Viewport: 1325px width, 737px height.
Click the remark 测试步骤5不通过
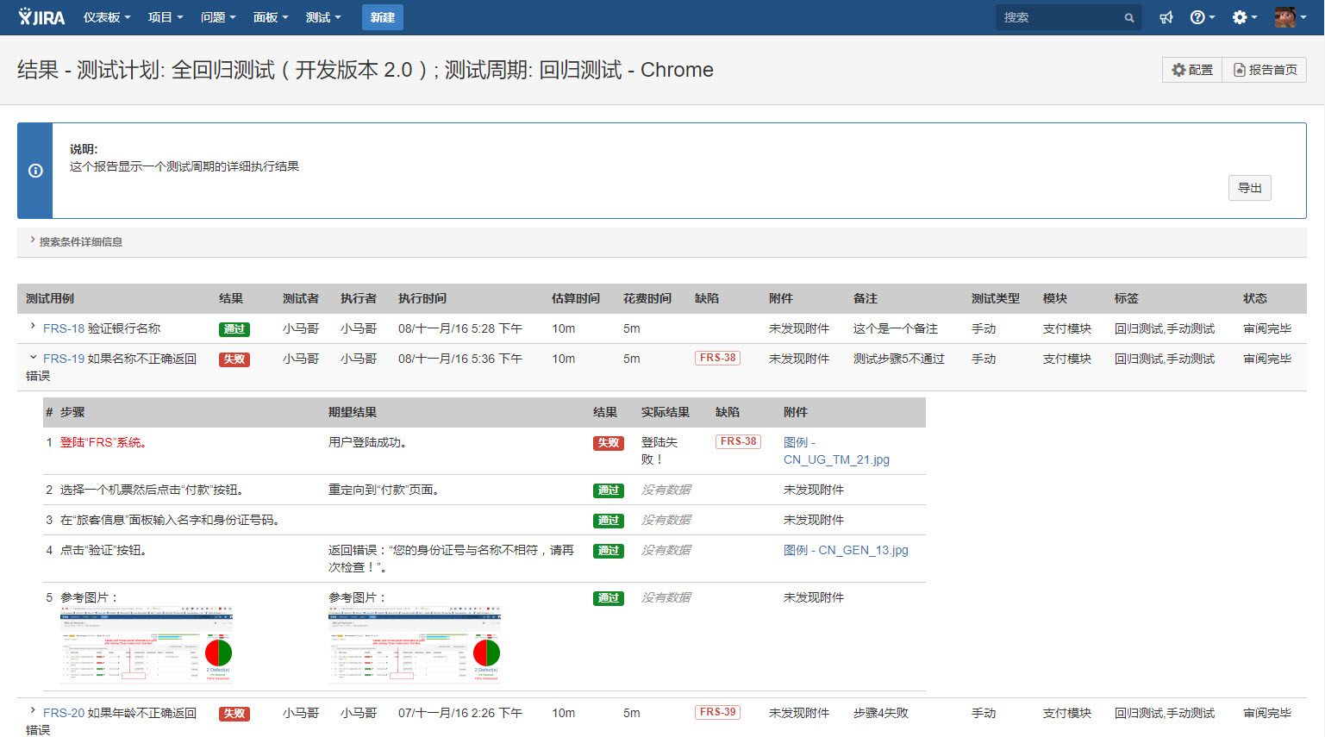[x=899, y=359]
